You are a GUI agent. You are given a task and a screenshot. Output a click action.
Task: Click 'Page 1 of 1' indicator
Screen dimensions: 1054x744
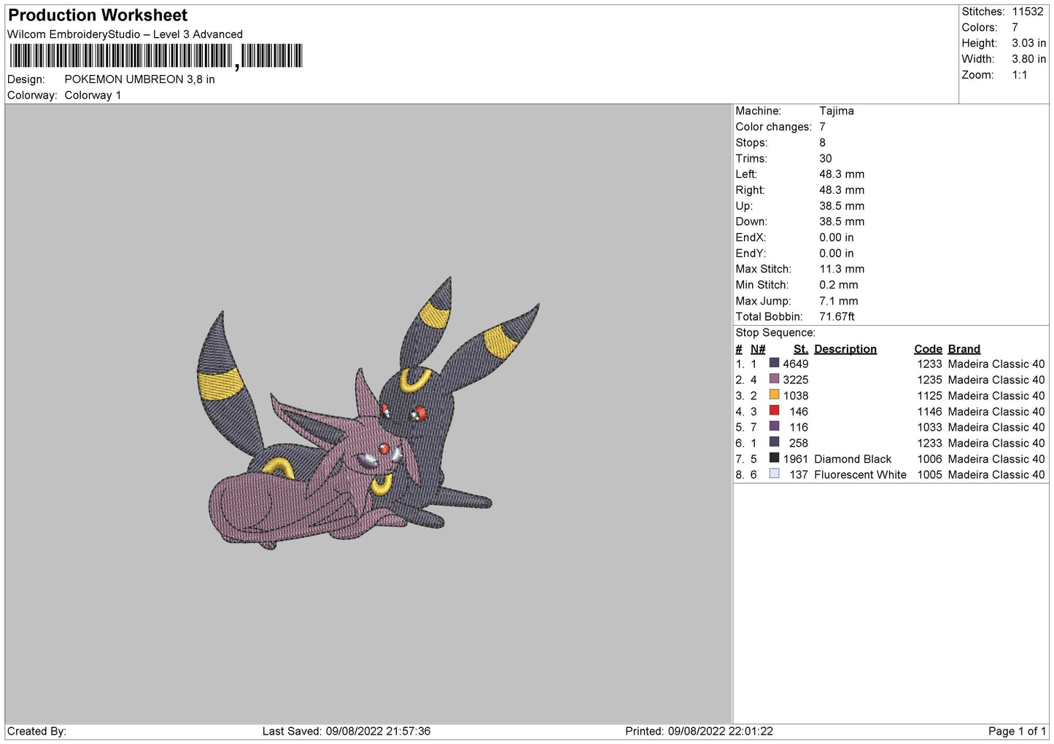(x=1017, y=731)
